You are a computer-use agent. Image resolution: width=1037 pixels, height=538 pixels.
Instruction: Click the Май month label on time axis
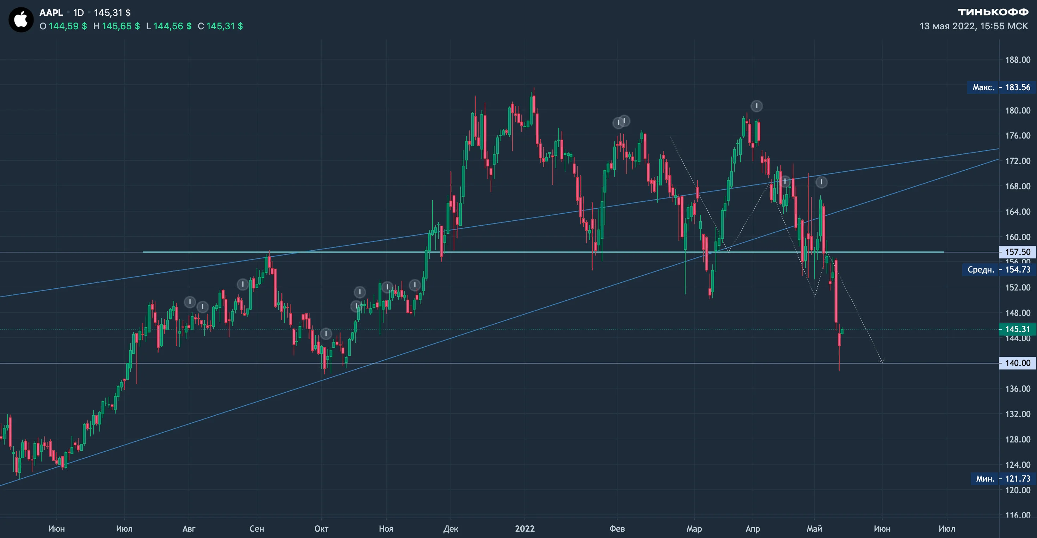pos(814,529)
